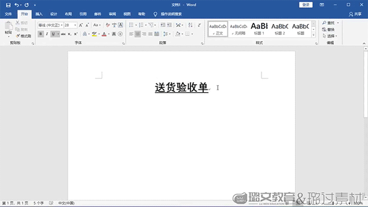368x207 pixels.
Task: Click the enclosed character icon
Action: click(x=120, y=34)
